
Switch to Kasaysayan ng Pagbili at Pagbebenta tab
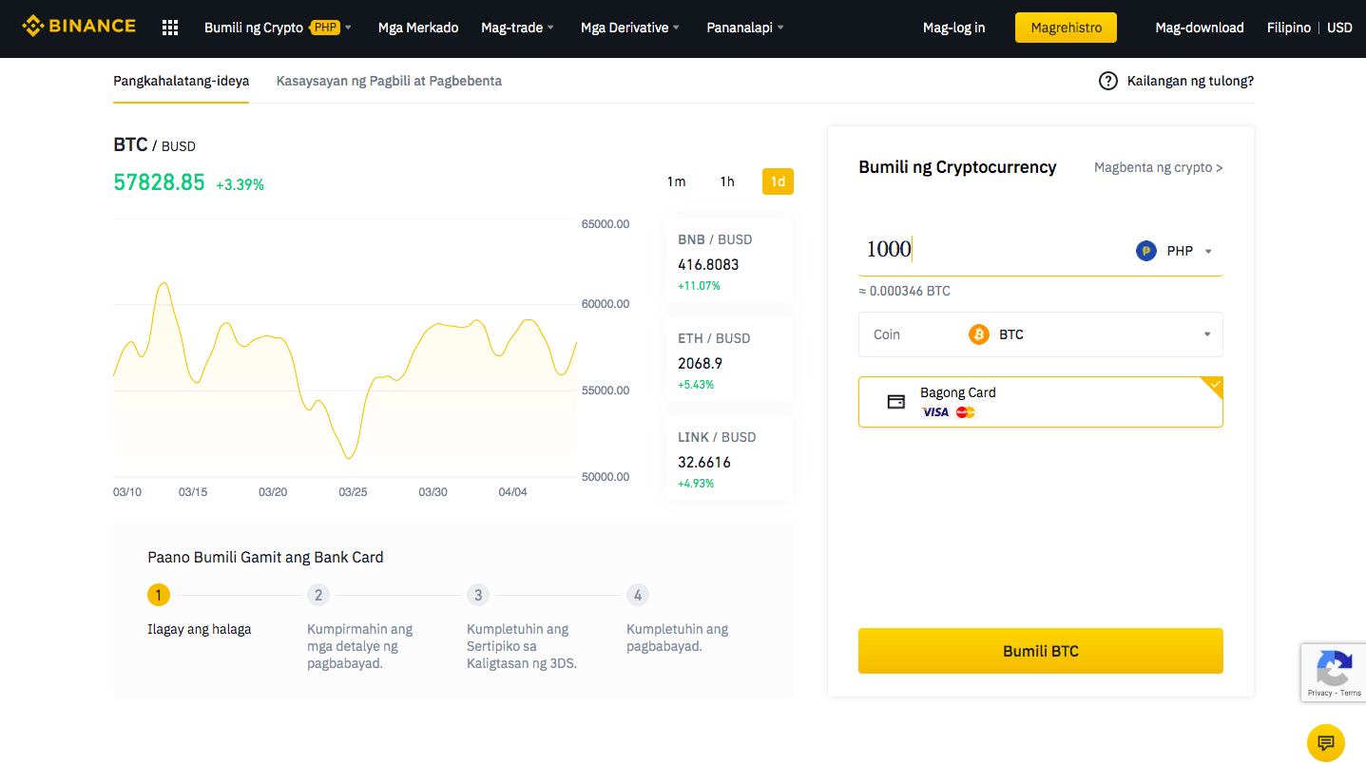point(389,81)
